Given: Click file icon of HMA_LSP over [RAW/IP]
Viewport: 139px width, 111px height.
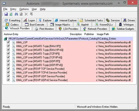Looking at the screenshot, I should (x=14, y=46).
